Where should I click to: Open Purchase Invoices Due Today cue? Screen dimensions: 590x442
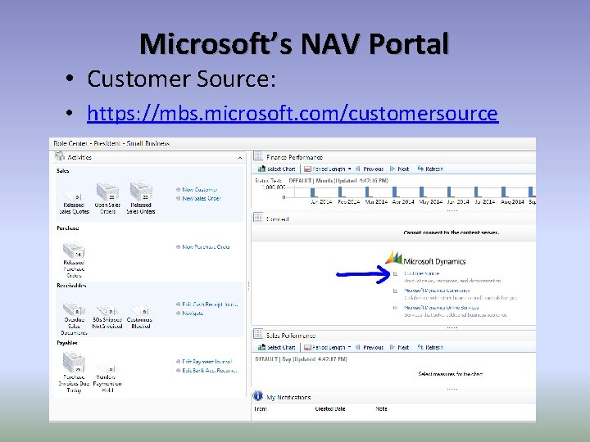point(74,363)
